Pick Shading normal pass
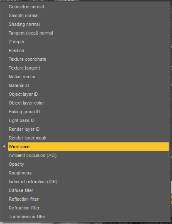This screenshot has width=172, height=224. (x=88, y=24)
